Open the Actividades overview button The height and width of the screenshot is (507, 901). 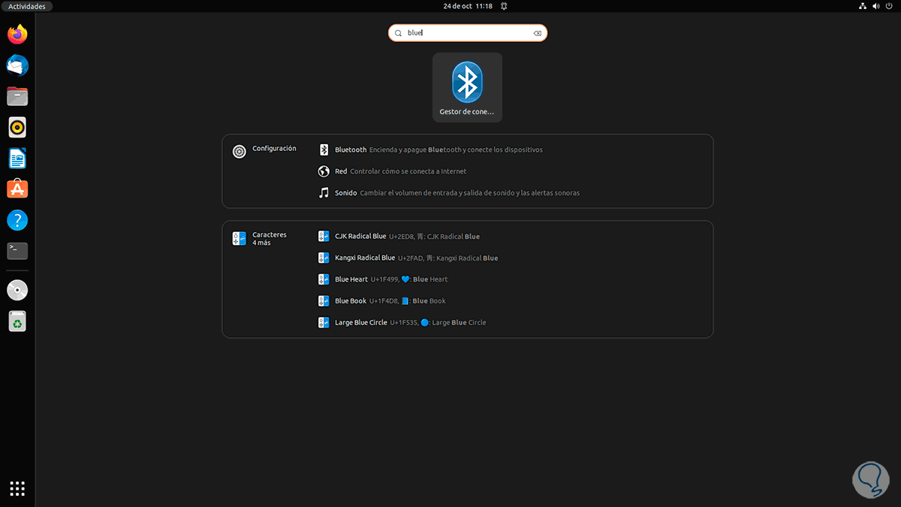pos(26,6)
